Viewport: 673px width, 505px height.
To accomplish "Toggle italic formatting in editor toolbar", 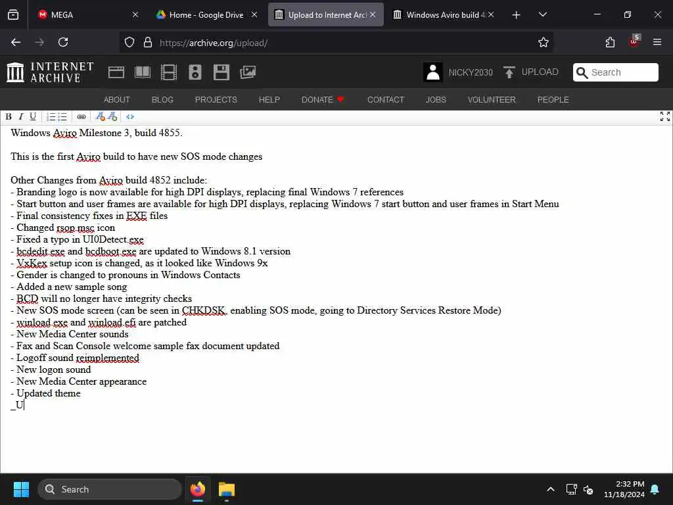I will pos(20,117).
